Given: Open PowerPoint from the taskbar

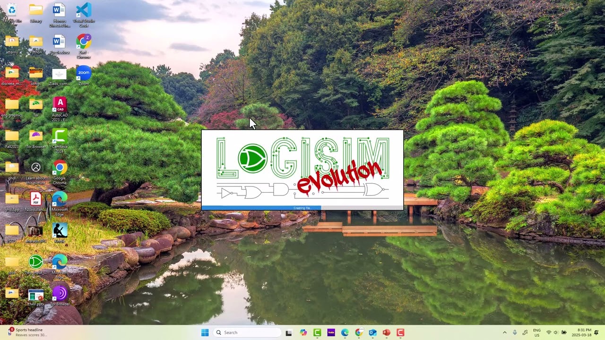Looking at the screenshot, I should point(387,332).
